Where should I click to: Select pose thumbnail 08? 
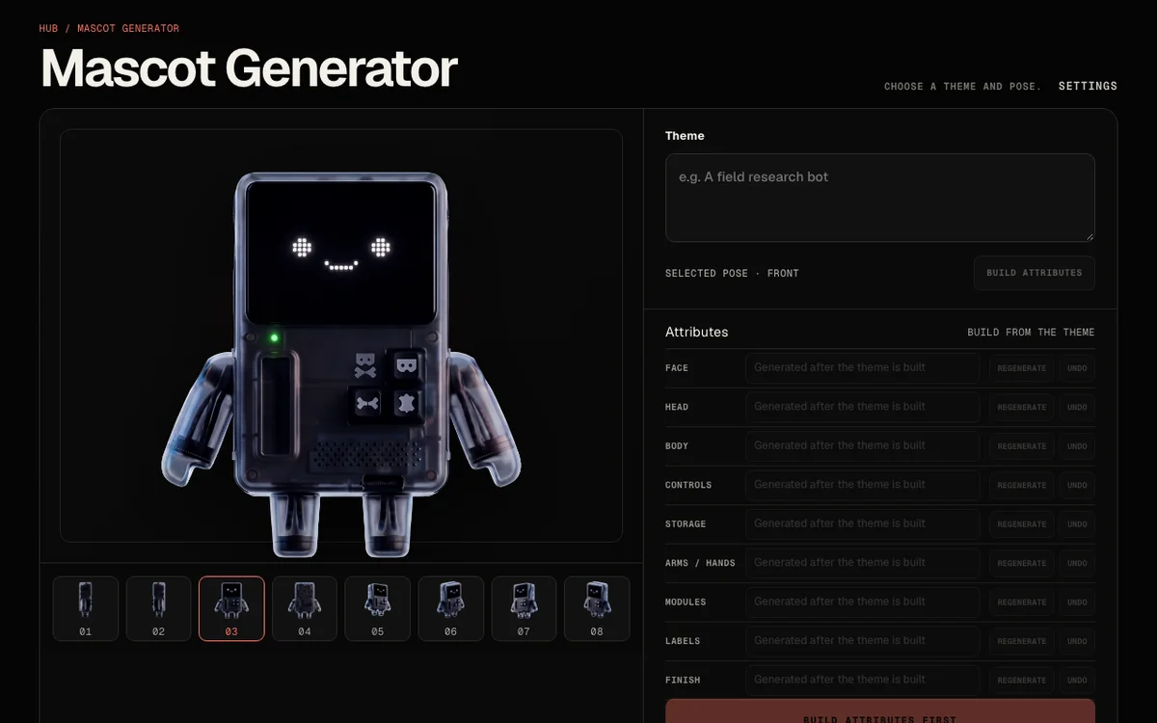coord(597,608)
